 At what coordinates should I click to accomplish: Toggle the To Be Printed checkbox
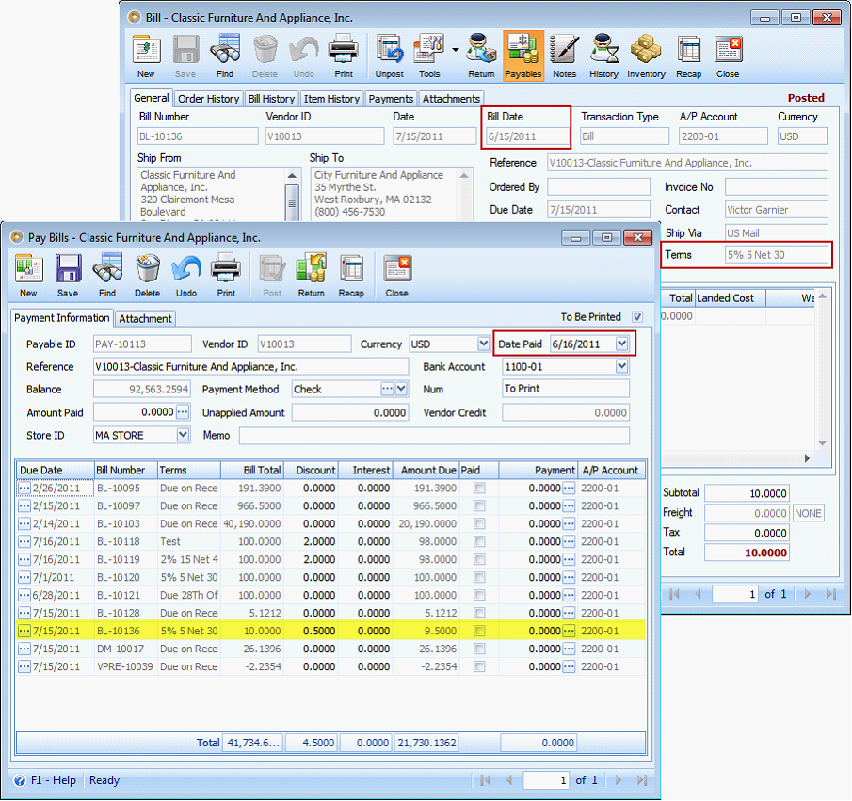pyautogui.click(x=637, y=317)
